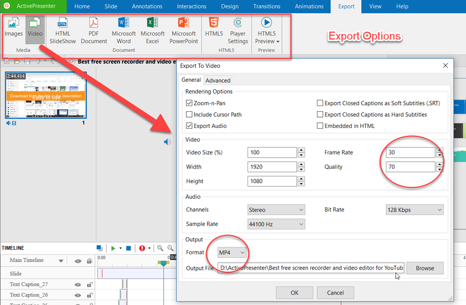
Task: Uncheck the Zoom-n-Pan option
Action: point(189,103)
